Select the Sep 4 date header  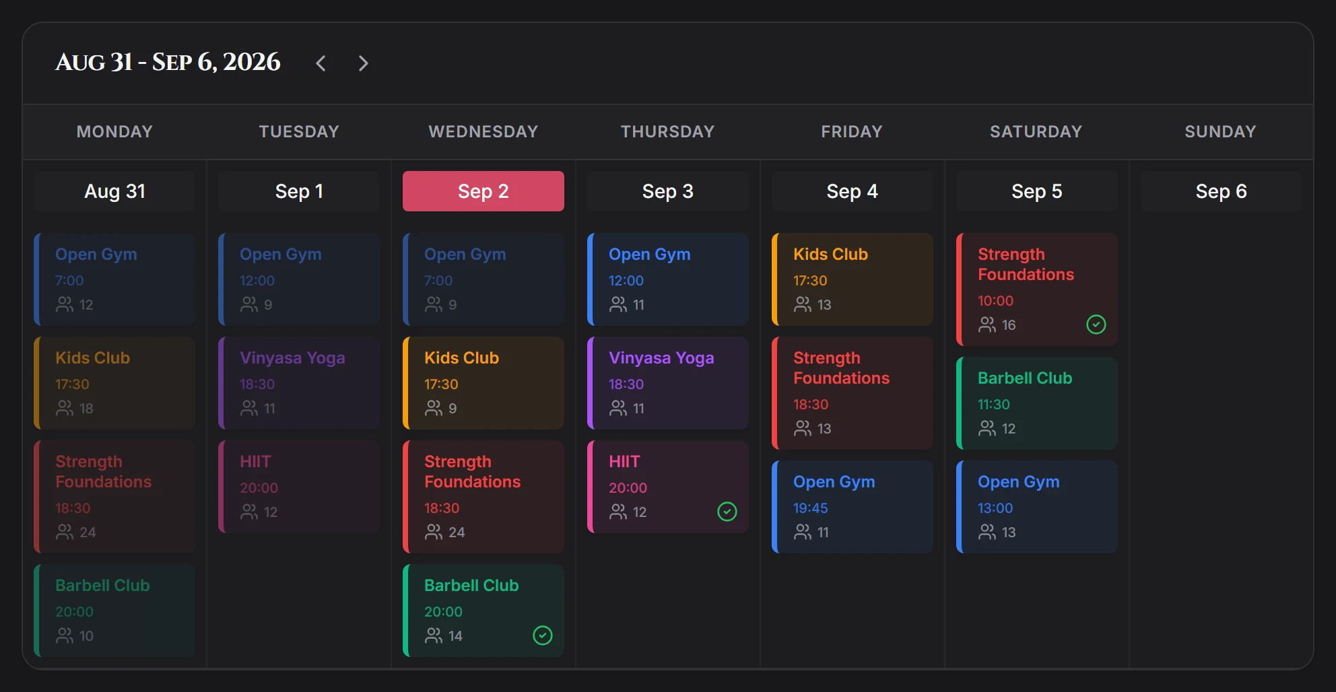853,191
